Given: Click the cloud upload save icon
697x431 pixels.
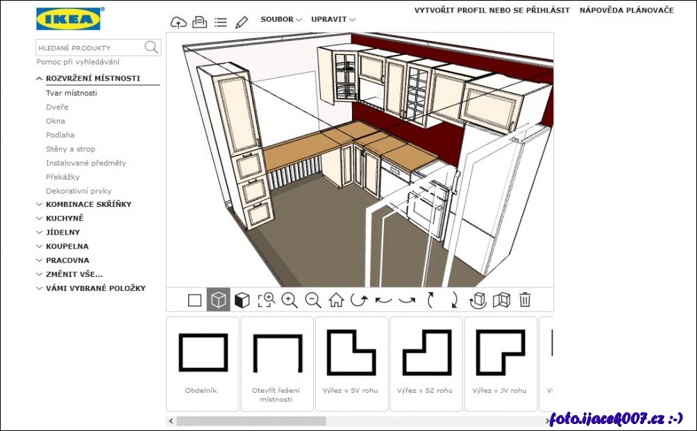Looking at the screenshot, I should (x=178, y=22).
